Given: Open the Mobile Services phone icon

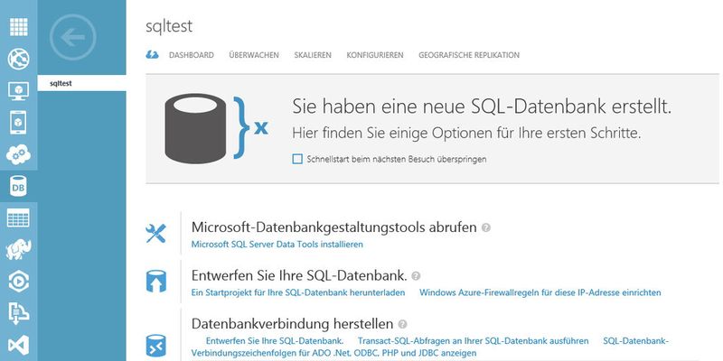Looking at the screenshot, I should [18, 123].
